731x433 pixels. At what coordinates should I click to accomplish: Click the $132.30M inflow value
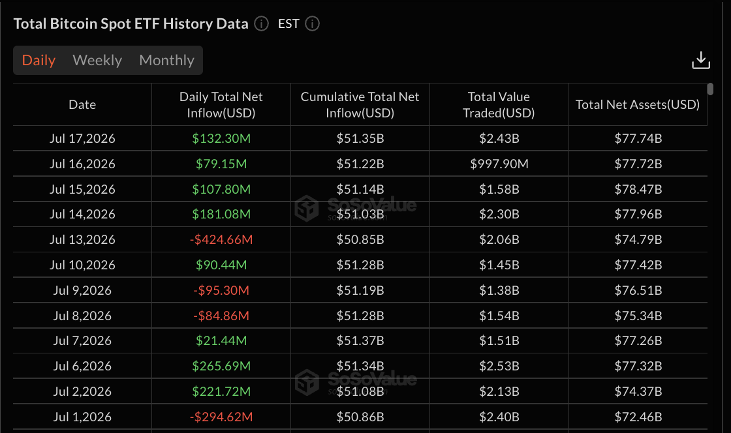click(221, 138)
